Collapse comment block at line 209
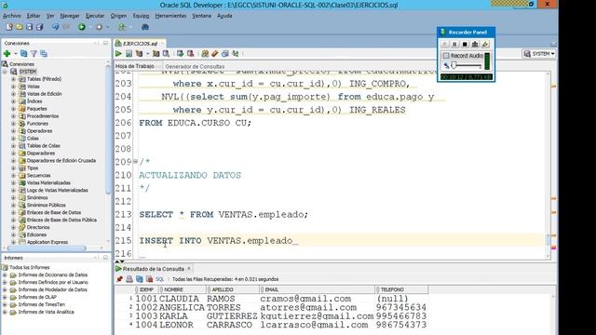Viewport: 596px width, 335px height. point(135,162)
